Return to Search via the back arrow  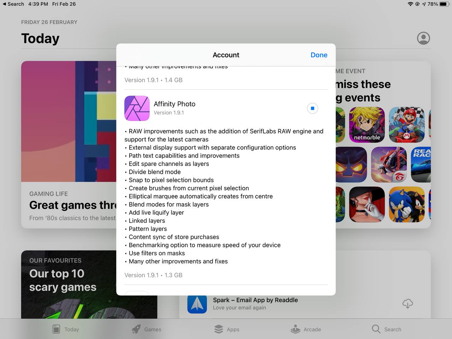click(13, 4)
